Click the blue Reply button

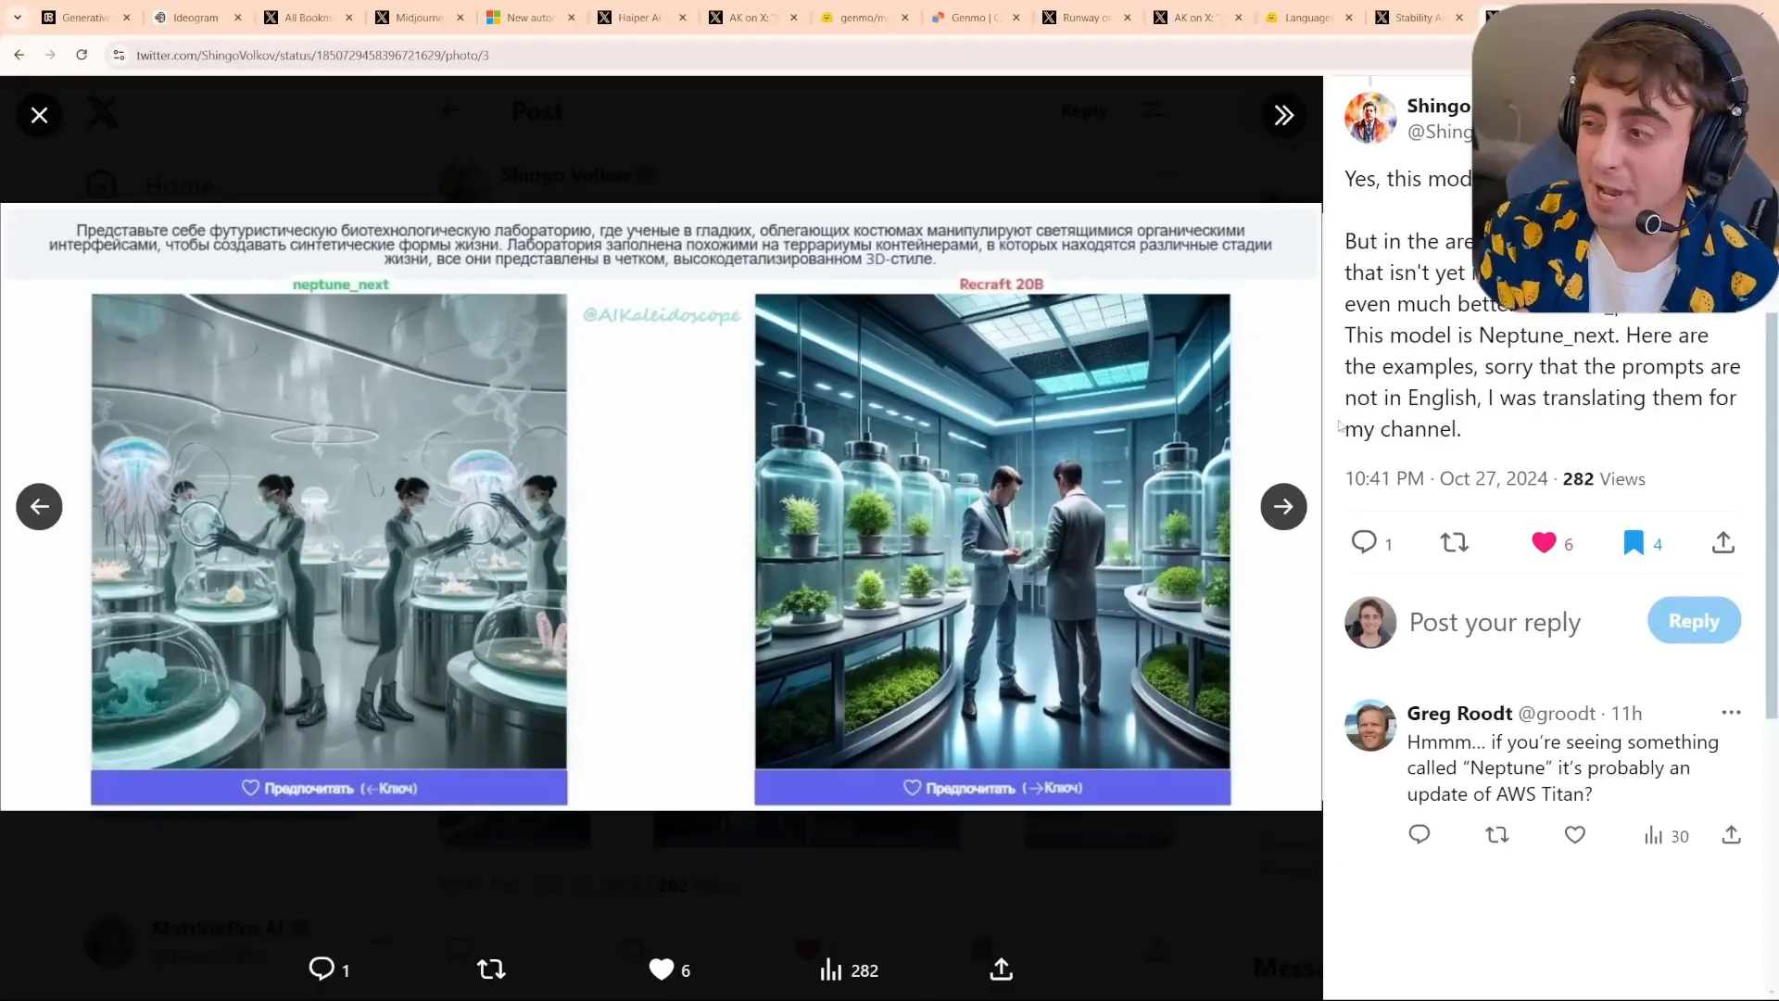[1694, 621]
